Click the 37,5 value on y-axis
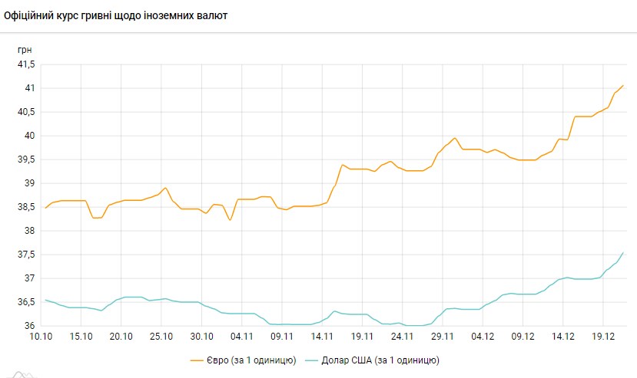The image size is (637, 378). [x=26, y=255]
